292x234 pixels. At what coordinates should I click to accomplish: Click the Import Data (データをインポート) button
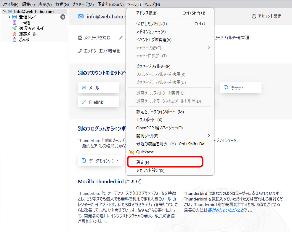pos(100,161)
